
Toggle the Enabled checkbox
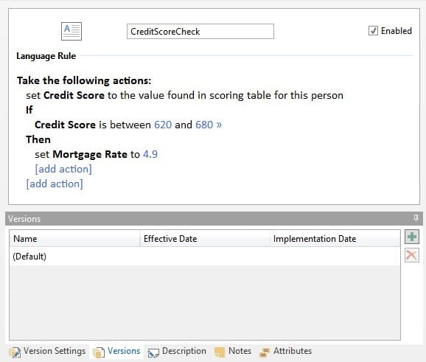373,31
